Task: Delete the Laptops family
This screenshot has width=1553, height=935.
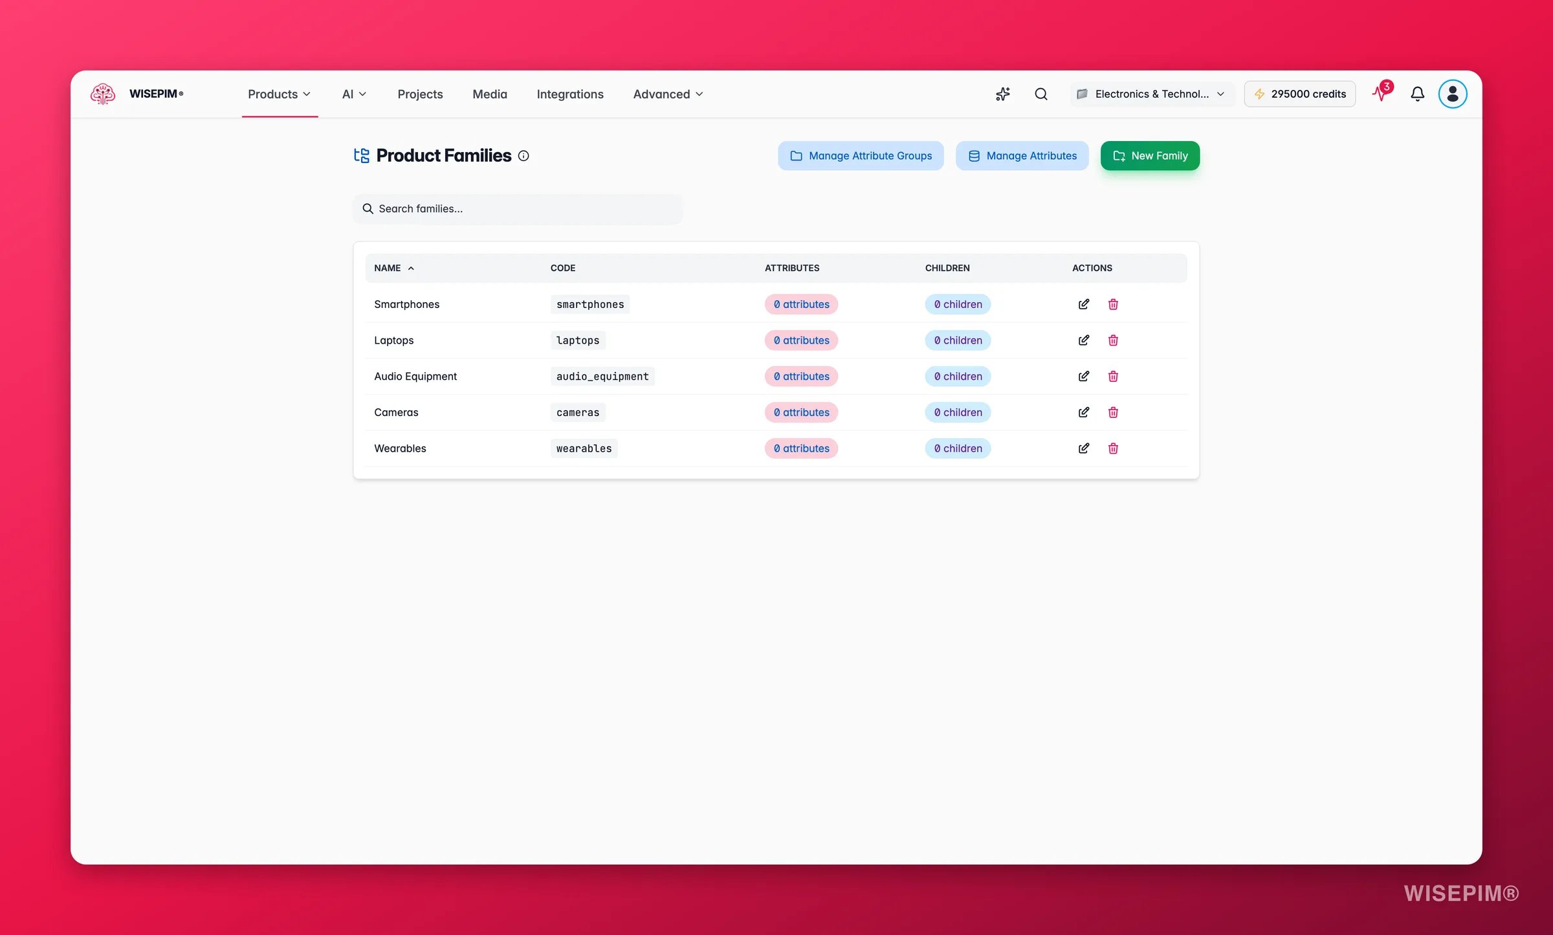Action: click(1113, 340)
